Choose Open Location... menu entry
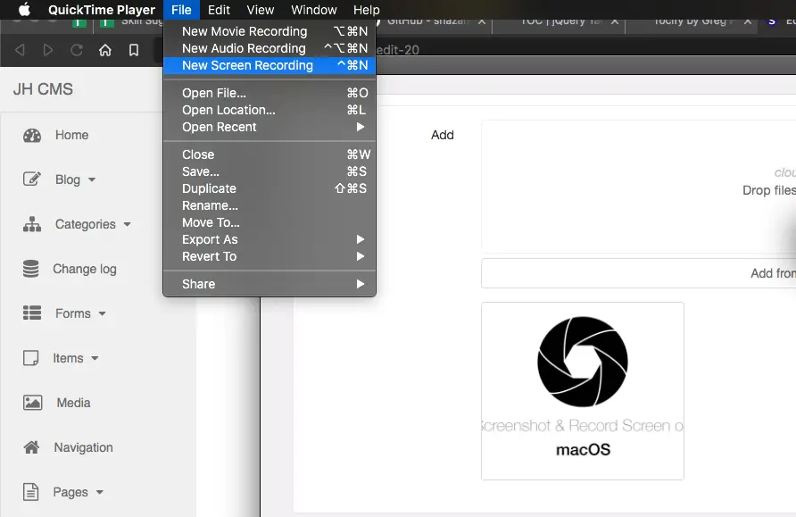Image resolution: width=796 pixels, height=517 pixels. (269, 110)
